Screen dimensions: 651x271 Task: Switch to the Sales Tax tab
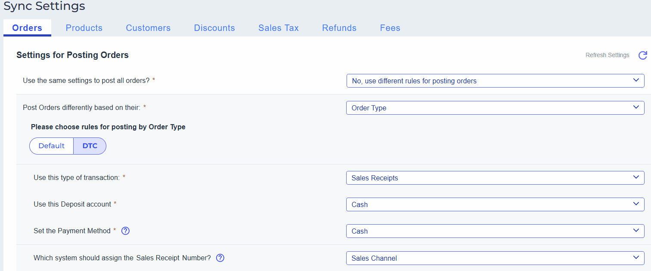click(x=279, y=28)
